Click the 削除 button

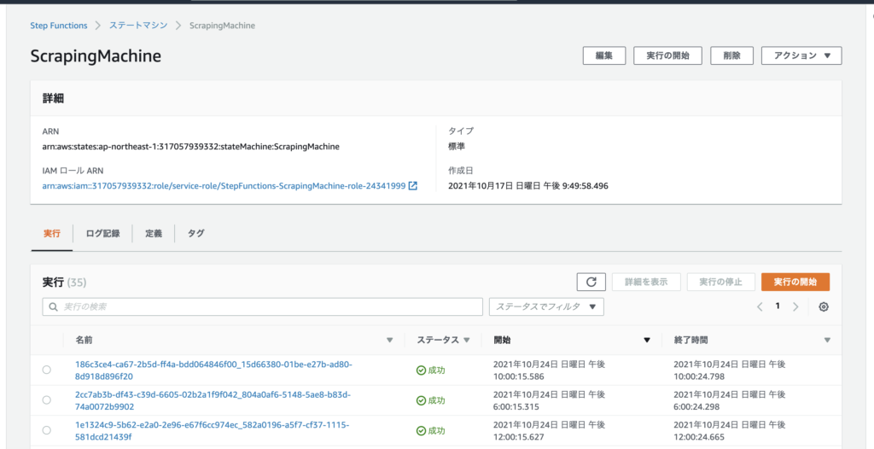[731, 55]
